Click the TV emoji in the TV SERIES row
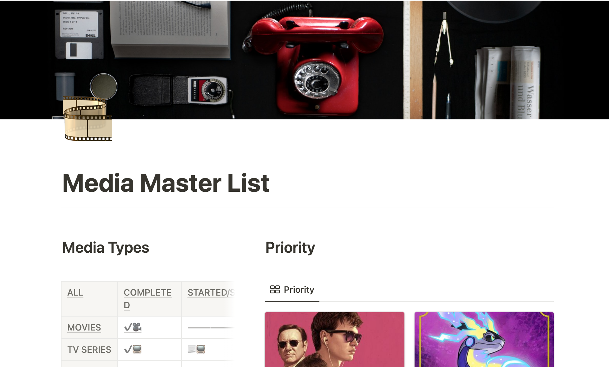This screenshot has width=609, height=381. click(137, 349)
